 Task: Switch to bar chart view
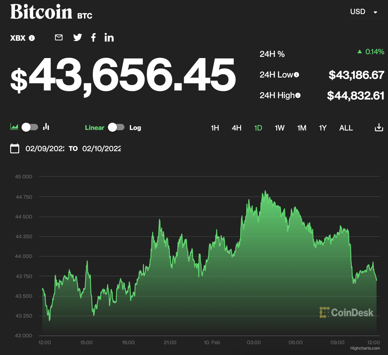46,127
